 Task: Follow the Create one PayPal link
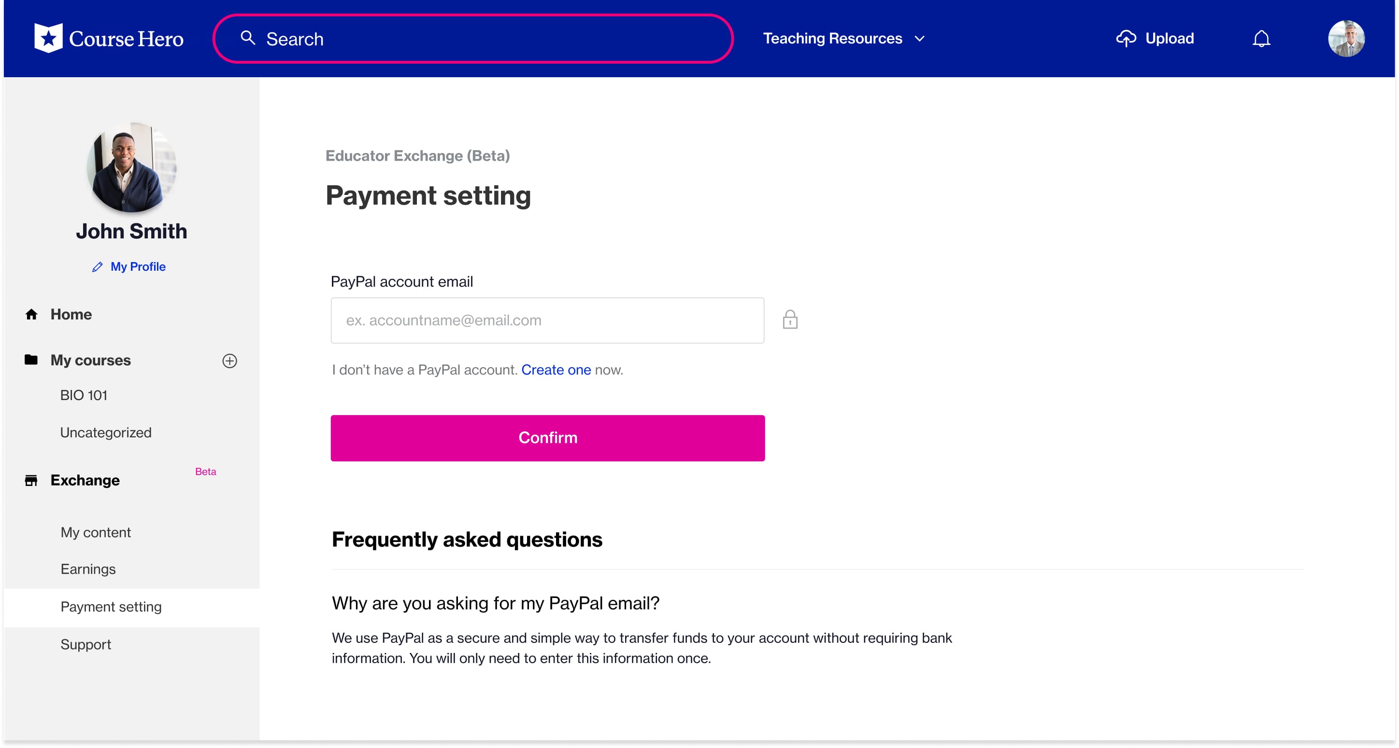click(x=556, y=370)
